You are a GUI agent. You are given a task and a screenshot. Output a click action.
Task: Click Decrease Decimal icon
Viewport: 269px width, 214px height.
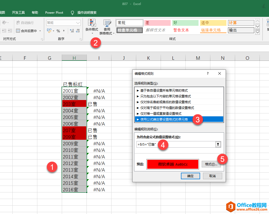78,31
